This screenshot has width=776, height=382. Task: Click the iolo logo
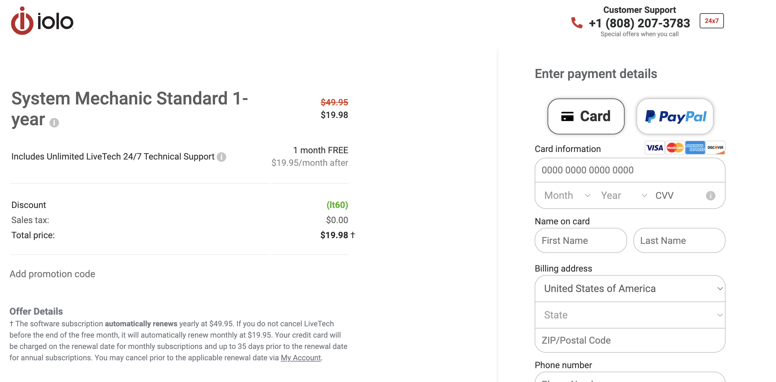(x=42, y=21)
